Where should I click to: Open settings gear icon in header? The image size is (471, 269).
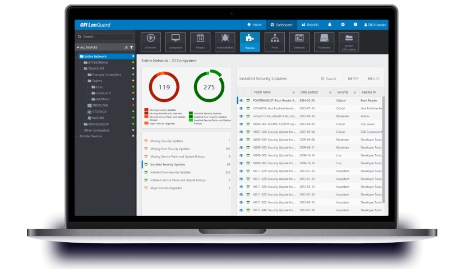point(343,25)
